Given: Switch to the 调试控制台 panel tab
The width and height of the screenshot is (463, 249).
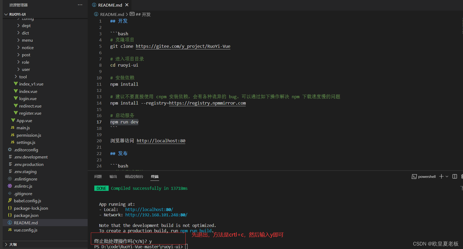Looking at the screenshot, I should tap(134, 177).
